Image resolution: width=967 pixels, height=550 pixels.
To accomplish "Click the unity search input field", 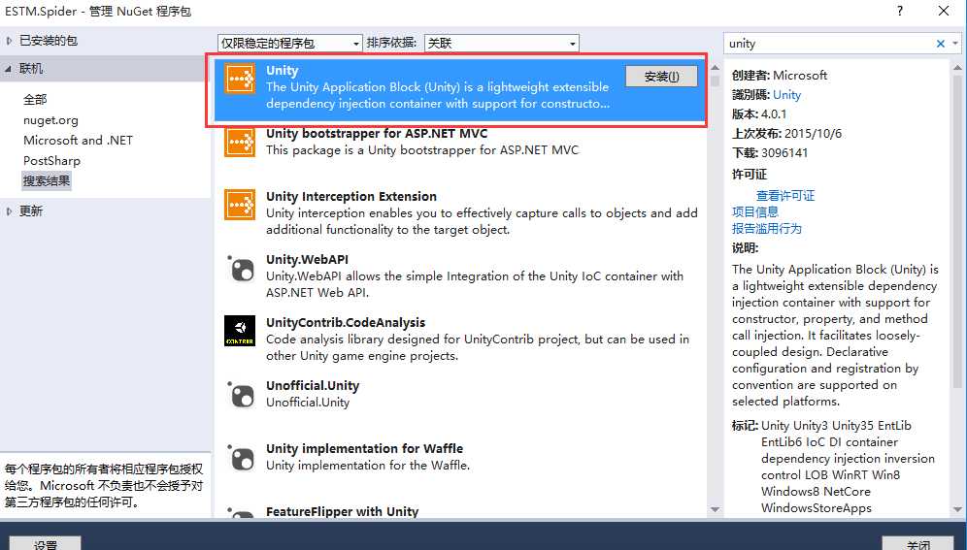I will click(x=828, y=43).
